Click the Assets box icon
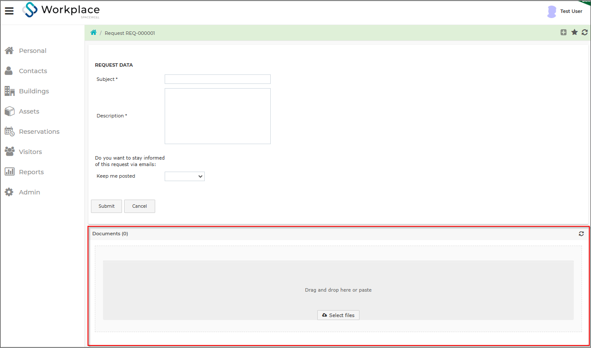The width and height of the screenshot is (591, 348). (9, 111)
